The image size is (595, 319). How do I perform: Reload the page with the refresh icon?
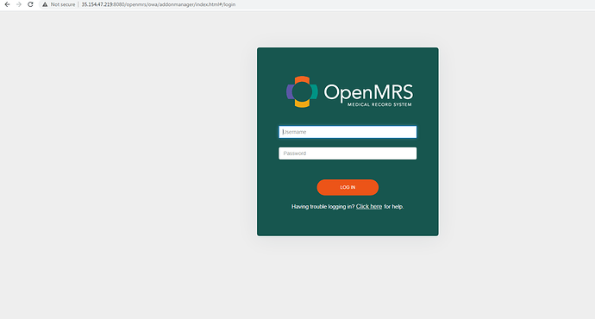click(30, 4)
